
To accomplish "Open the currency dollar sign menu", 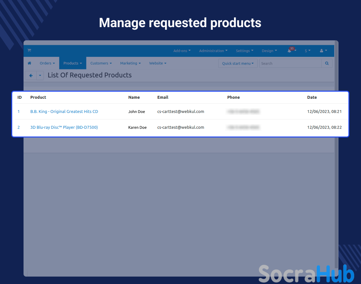I will click(x=307, y=51).
